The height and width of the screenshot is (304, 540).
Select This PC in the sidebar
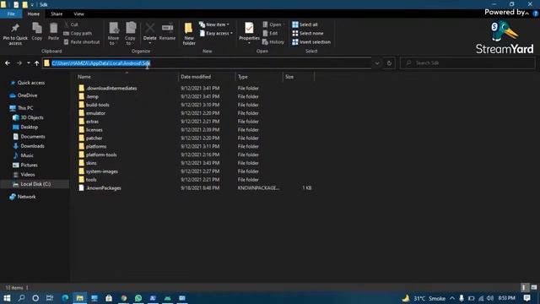click(25, 108)
